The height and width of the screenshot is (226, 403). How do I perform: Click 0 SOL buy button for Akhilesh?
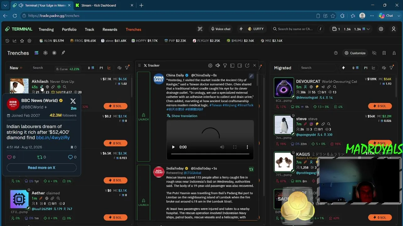[x=116, y=106]
